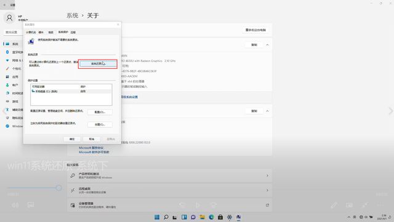Click 确定 OK in System Properties dialog
This screenshot has height=222, width=394.
point(72,139)
